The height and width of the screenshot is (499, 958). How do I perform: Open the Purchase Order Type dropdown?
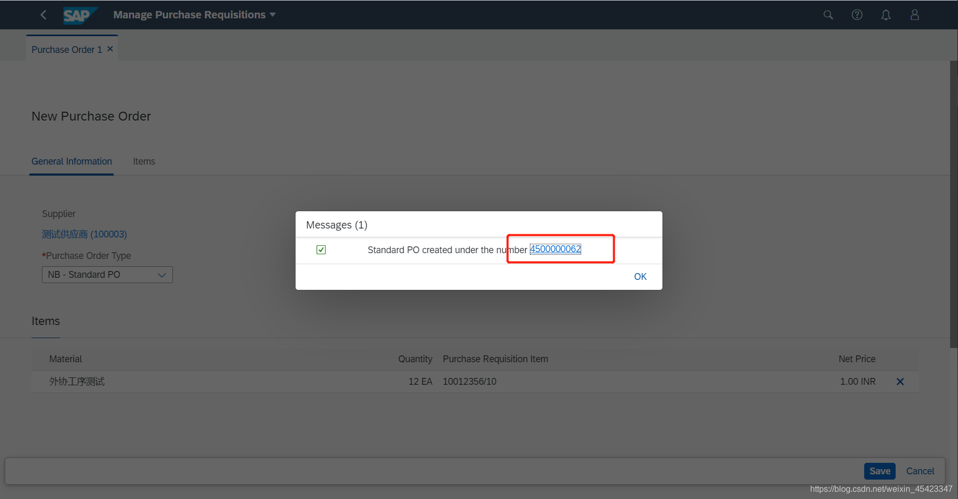tap(107, 275)
